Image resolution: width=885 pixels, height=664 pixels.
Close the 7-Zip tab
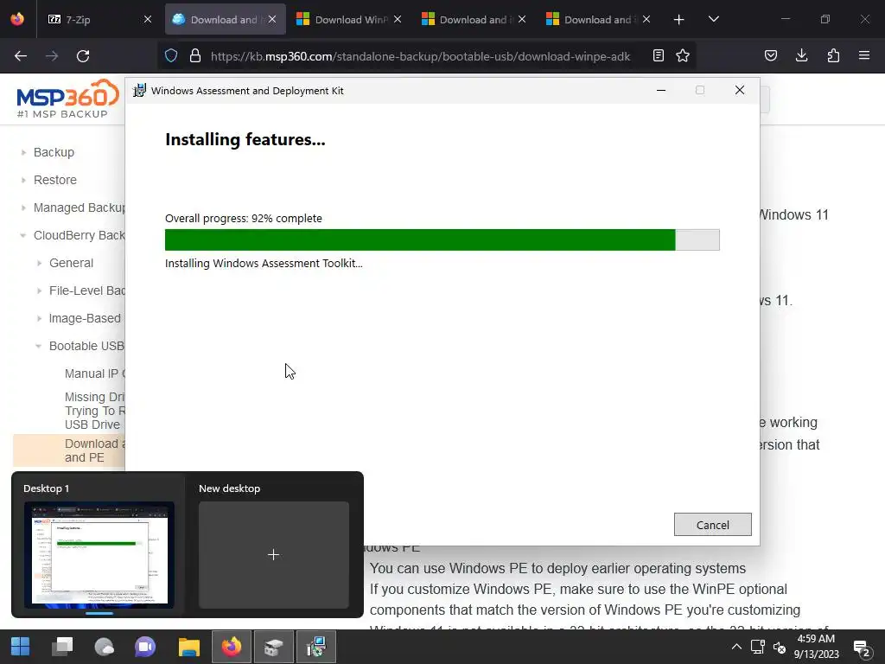click(x=147, y=19)
